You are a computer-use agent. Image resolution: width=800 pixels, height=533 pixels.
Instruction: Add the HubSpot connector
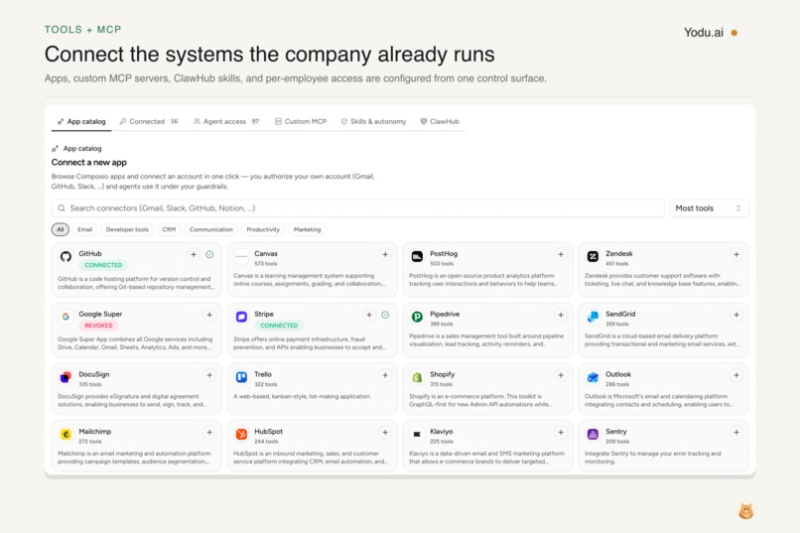385,432
